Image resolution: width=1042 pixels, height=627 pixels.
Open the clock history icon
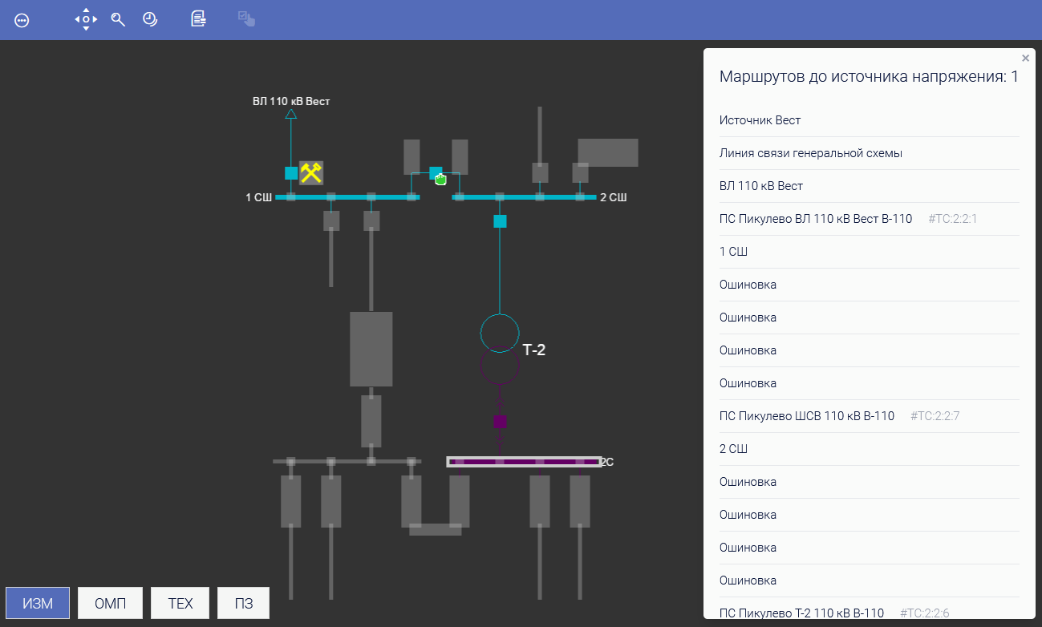coord(150,19)
